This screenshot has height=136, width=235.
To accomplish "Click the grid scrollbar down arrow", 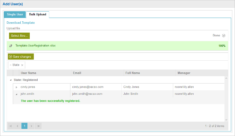I will click(x=226, y=120).
